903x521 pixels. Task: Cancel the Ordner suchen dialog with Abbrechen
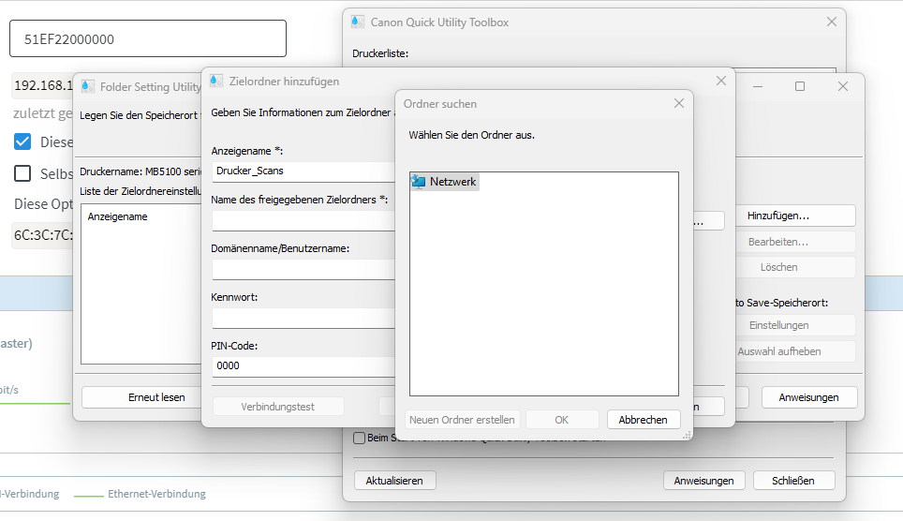click(x=644, y=420)
